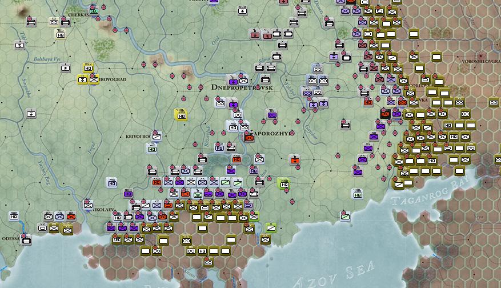Viewport: 501px width, 288px height.
Task: Select large yellow army HQ west of Dnepropetrovsk
Action: pos(182,115)
